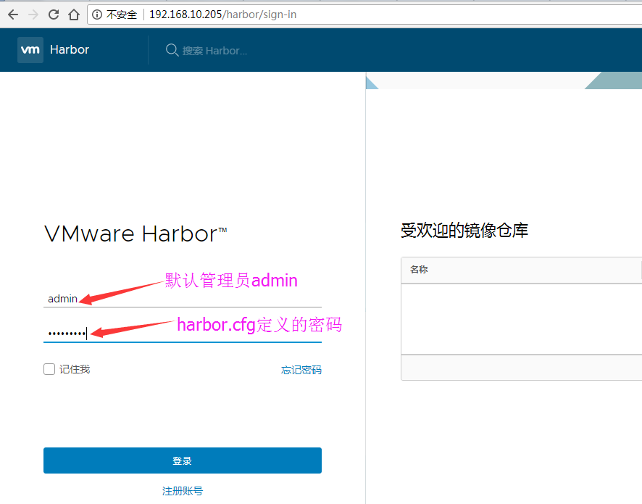Click the browser back arrow
The width and height of the screenshot is (642, 504).
click(x=13, y=15)
